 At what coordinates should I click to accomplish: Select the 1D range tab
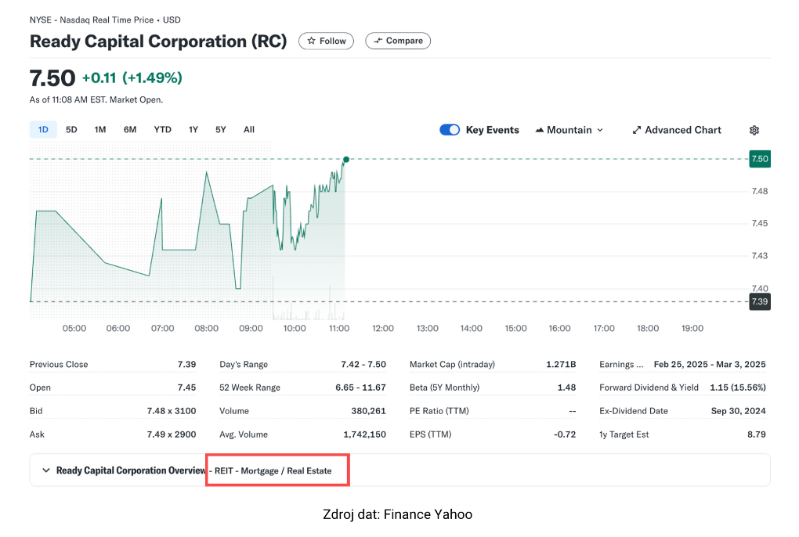(43, 130)
